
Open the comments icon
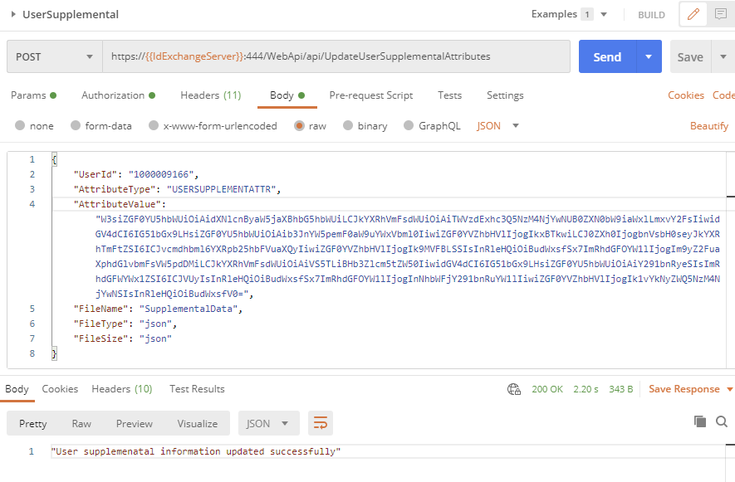721,14
